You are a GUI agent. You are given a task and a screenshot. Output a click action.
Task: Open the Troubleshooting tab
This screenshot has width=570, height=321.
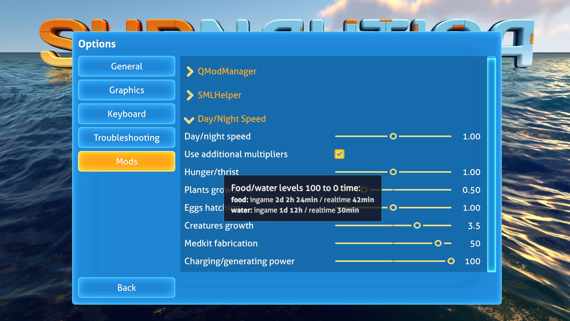tap(126, 138)
